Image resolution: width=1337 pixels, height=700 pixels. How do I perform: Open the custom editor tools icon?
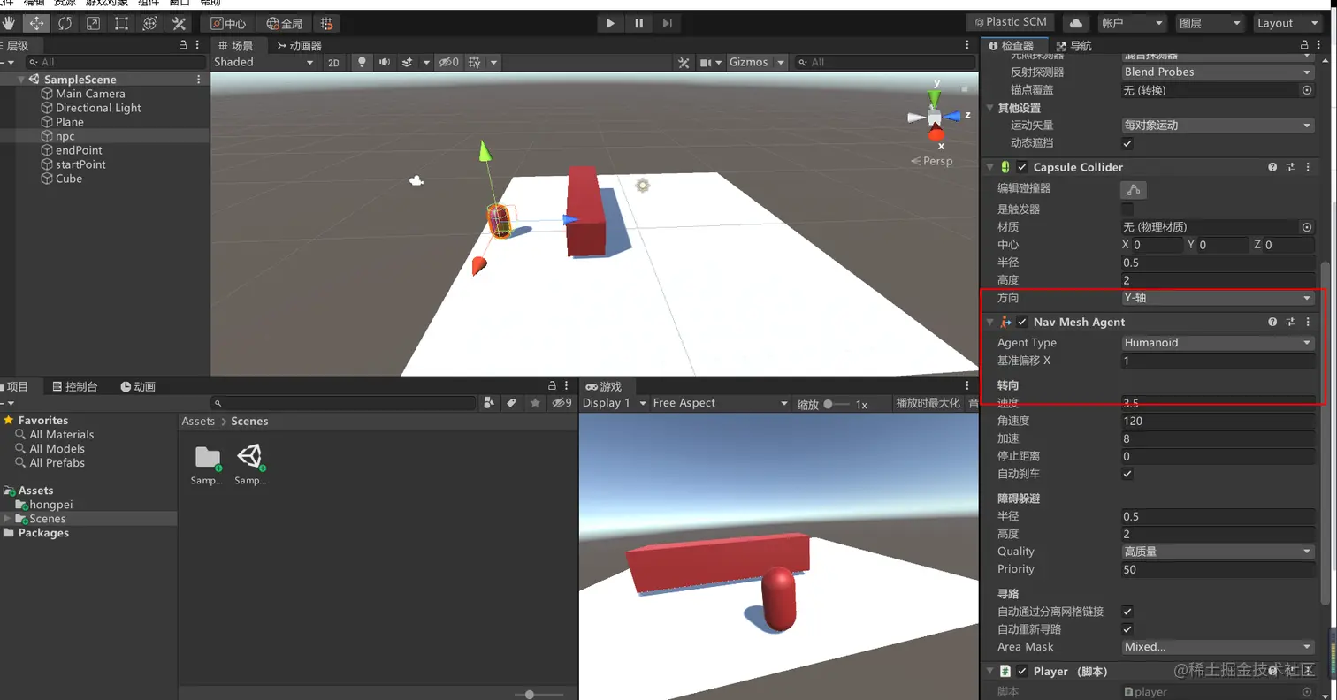click(179, 23)
